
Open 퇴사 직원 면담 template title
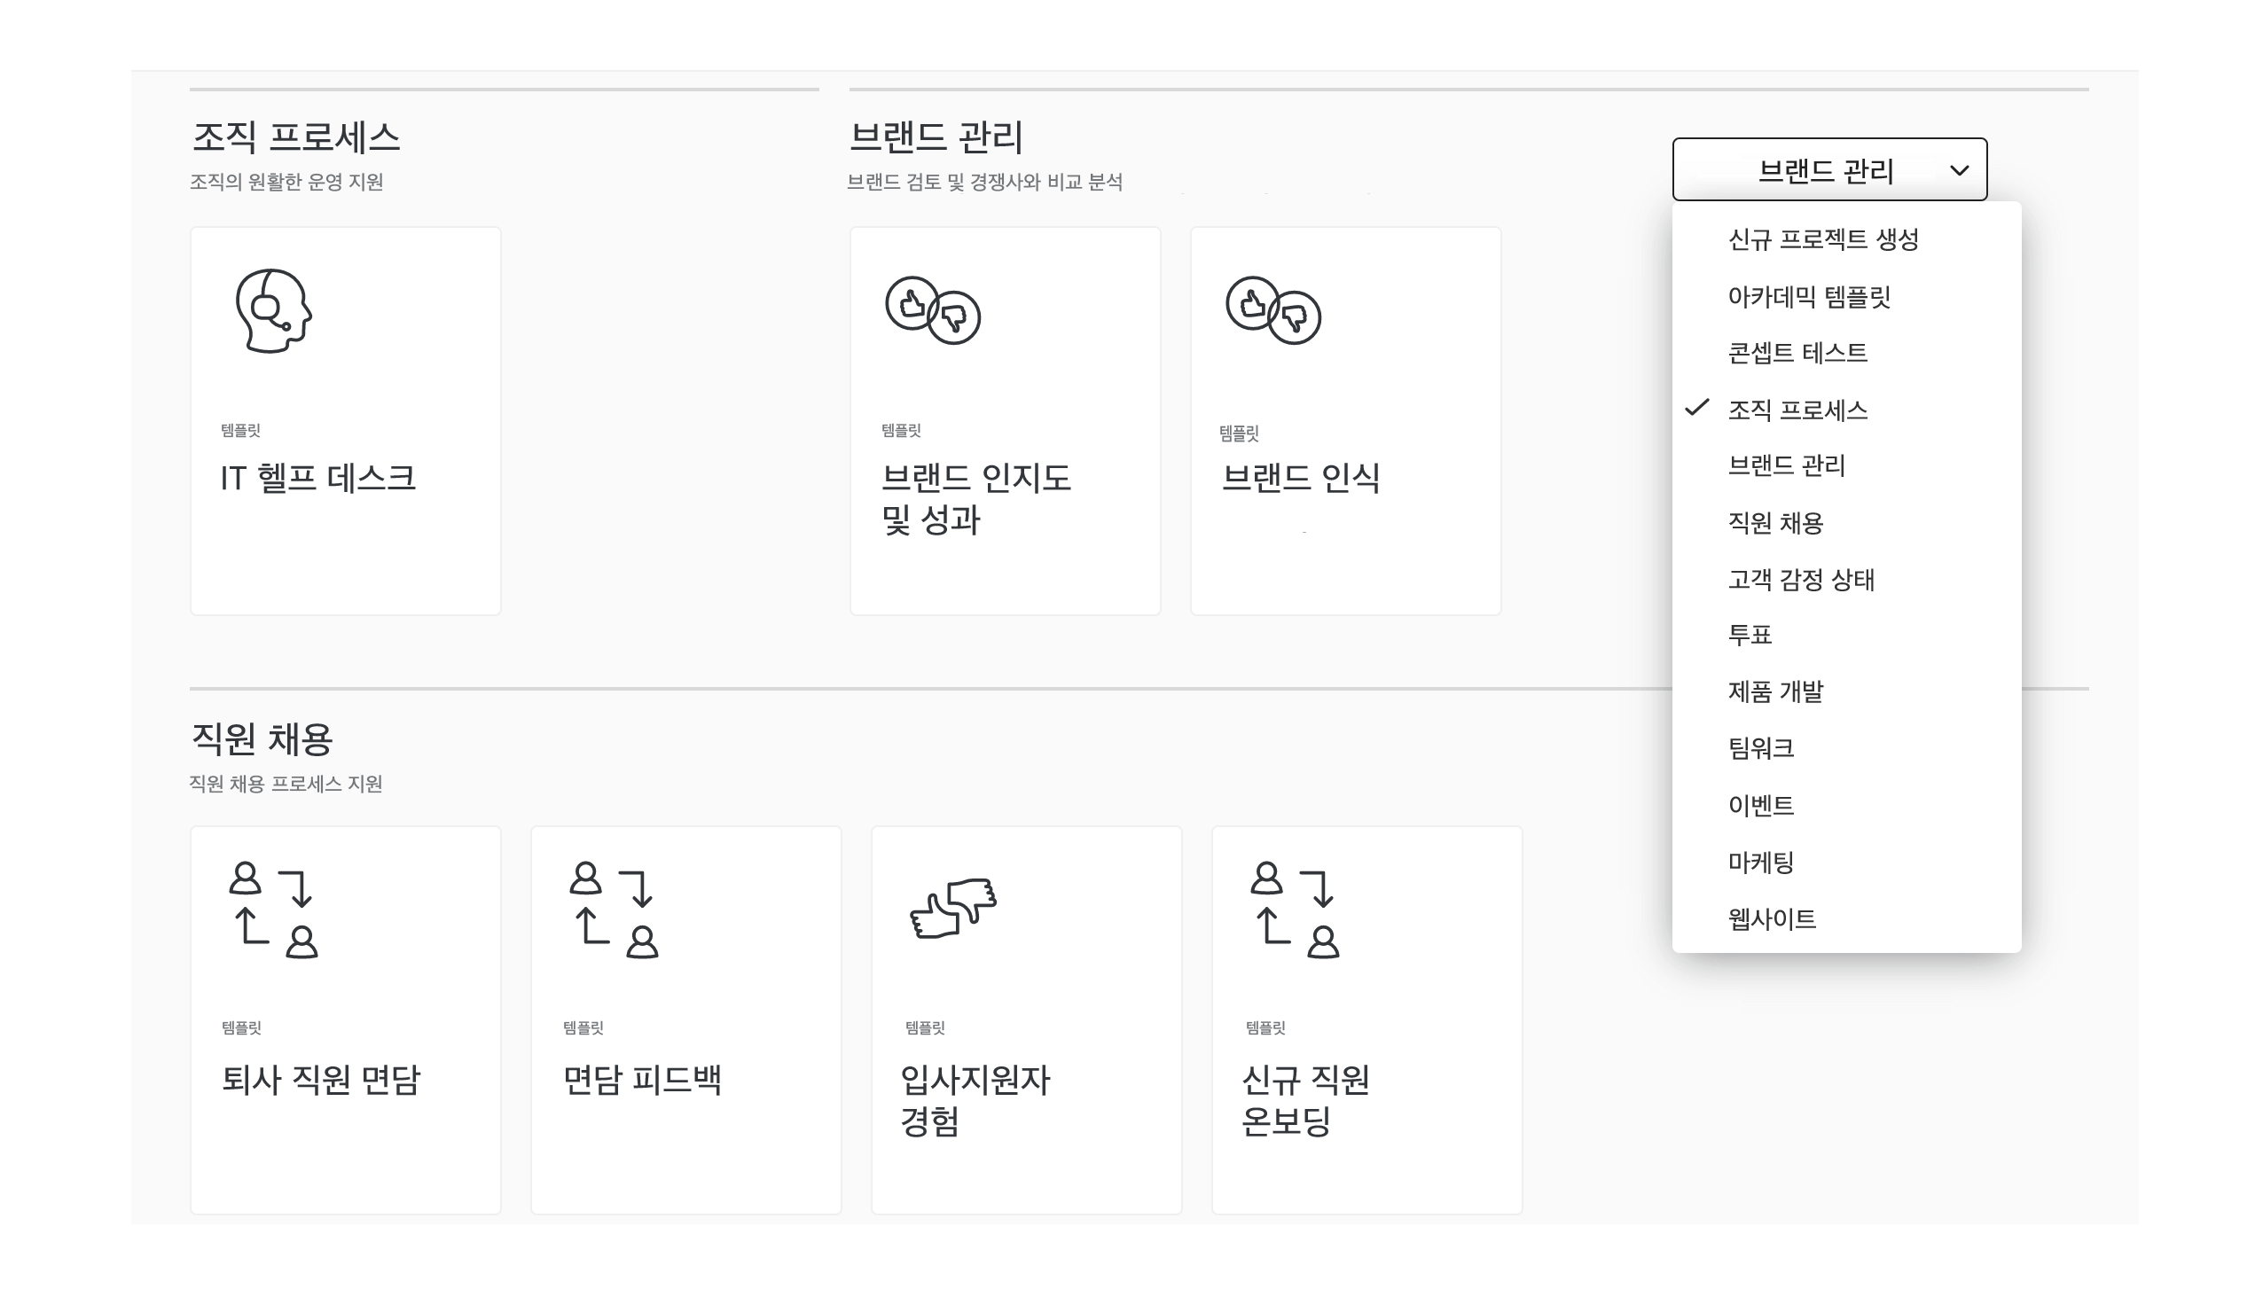click(321, 1080)
